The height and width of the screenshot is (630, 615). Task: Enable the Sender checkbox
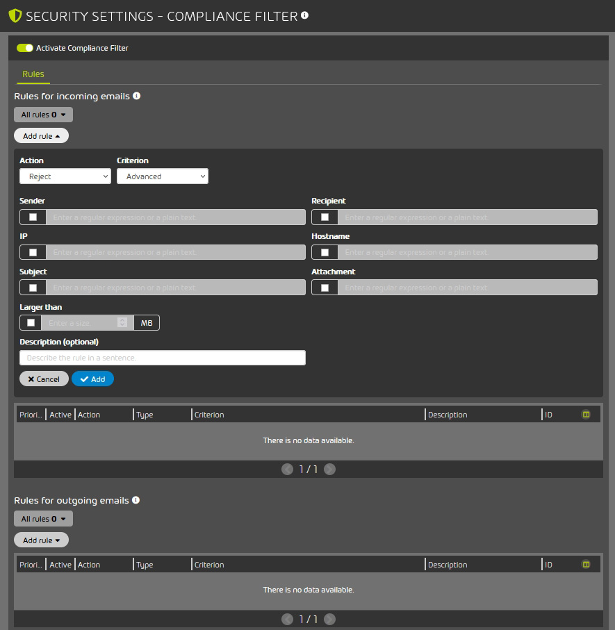33,217
